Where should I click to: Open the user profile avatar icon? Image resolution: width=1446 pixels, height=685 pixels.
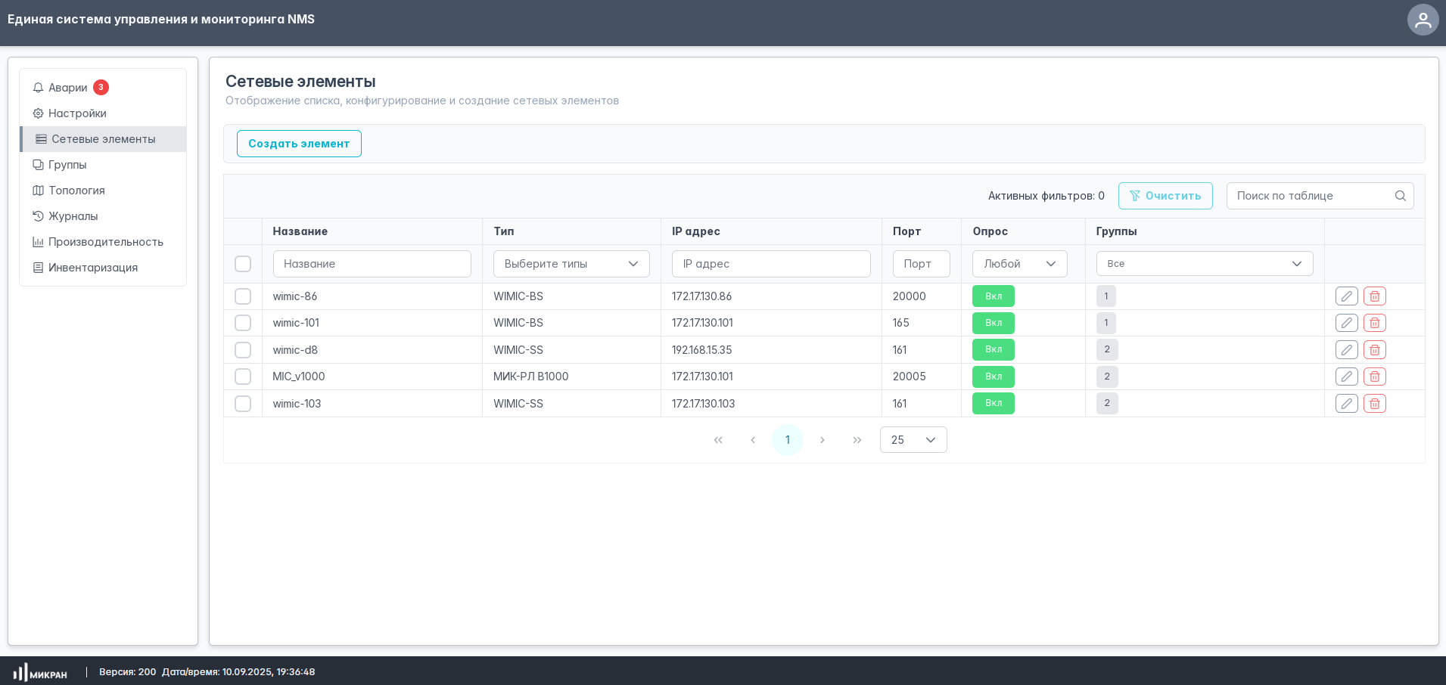point(1423,20)
